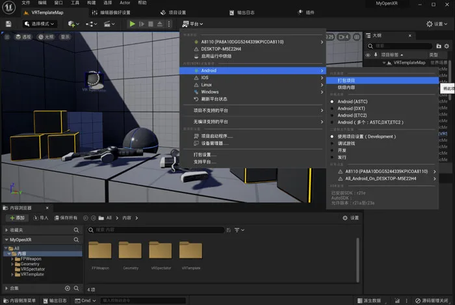The height and width of the screenshot is (305, 455).
Task: Toggle the viewport layout maximize icon
Action: 357,37
